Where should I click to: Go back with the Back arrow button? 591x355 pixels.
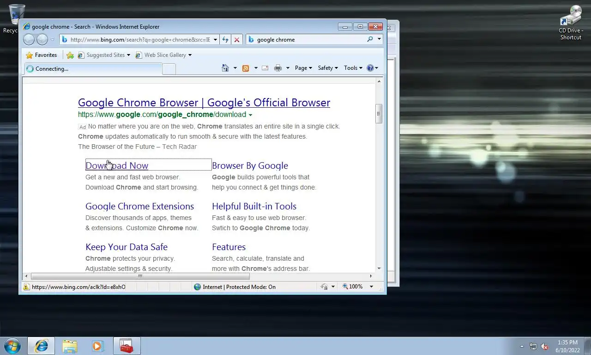point(29,40)
